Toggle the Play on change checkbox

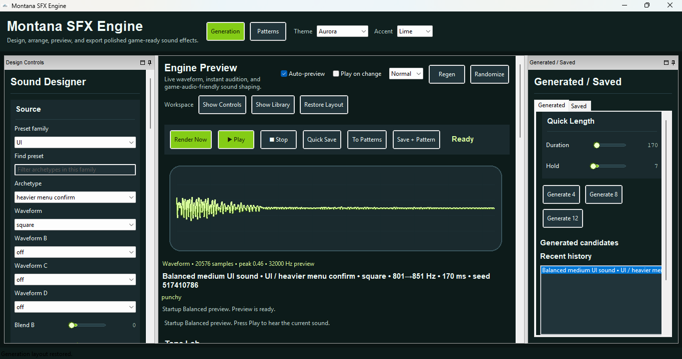coord(336,74)
